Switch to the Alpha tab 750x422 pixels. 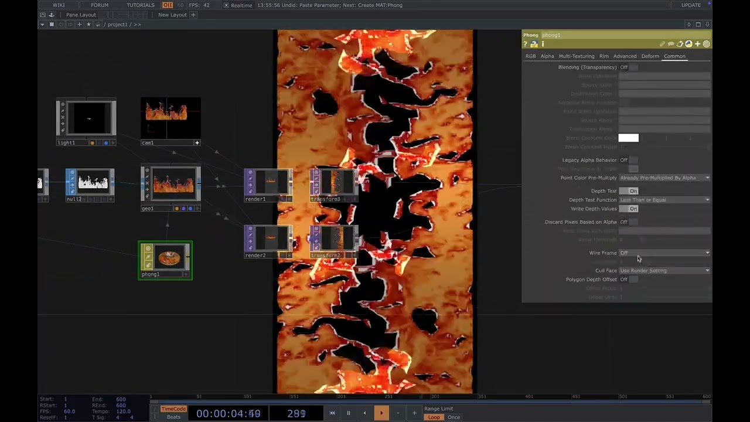tap(547, 56)
